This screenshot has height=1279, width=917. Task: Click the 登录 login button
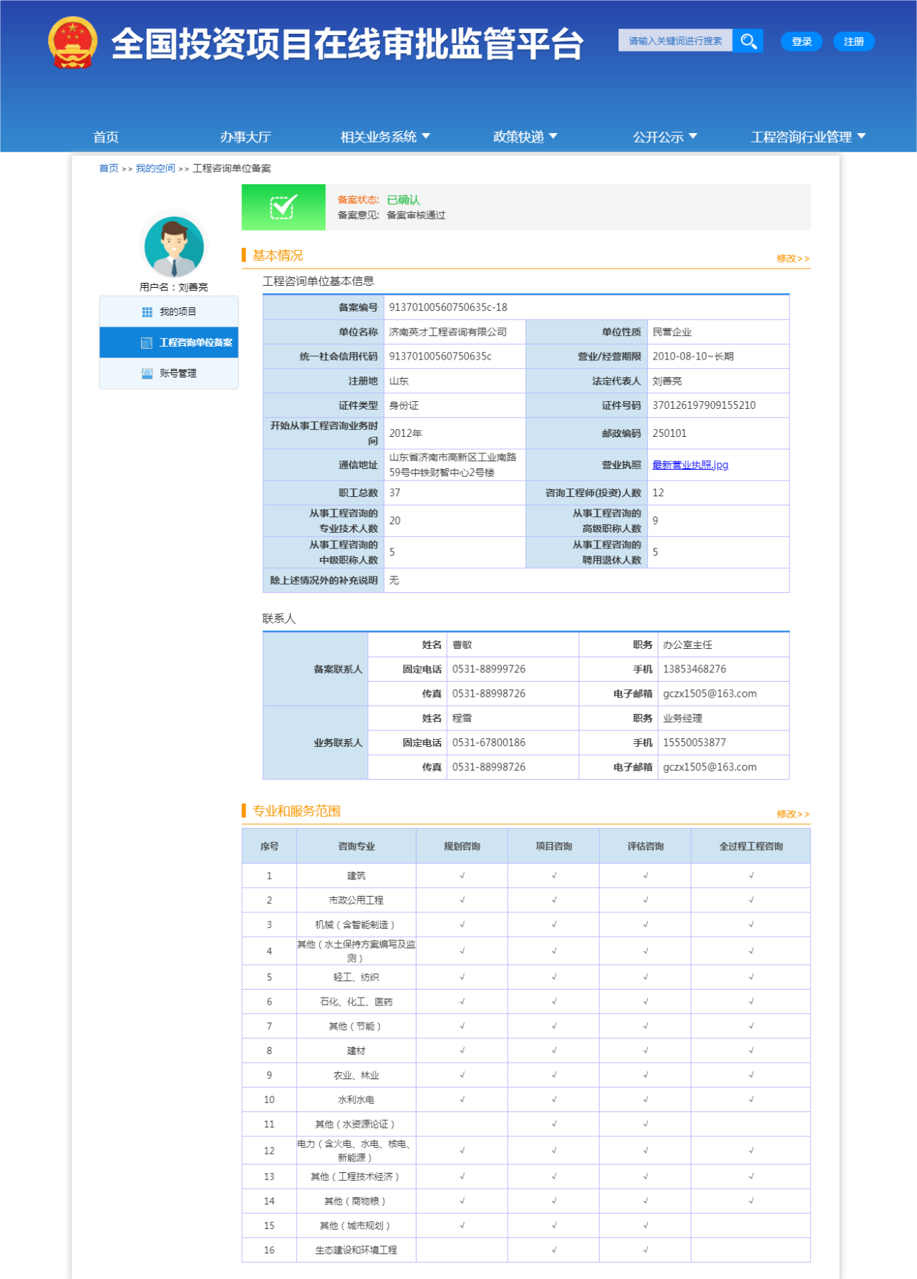802,42
